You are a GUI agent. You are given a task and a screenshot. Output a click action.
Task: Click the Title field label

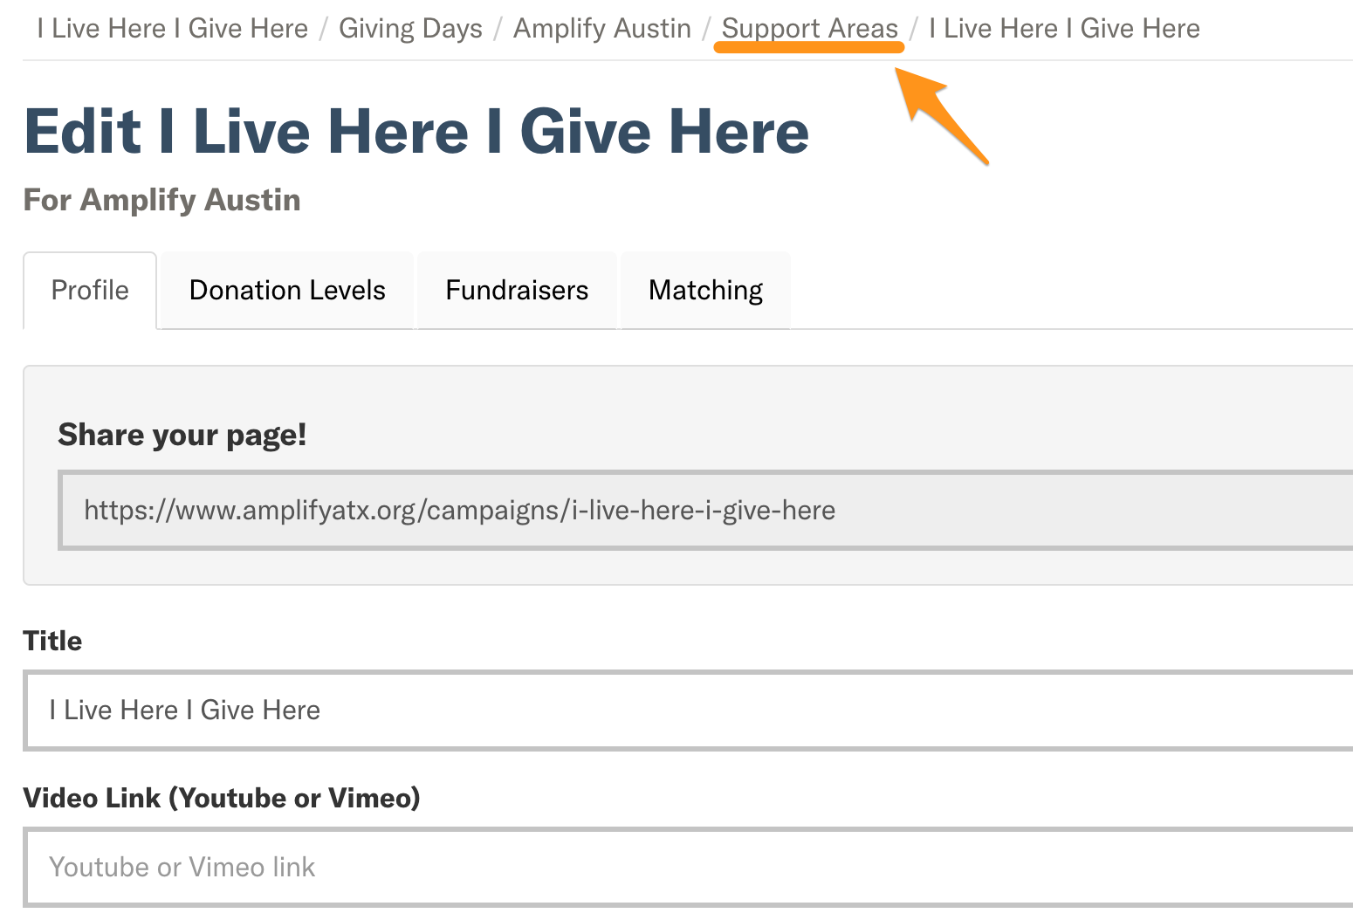click(52, 642)
